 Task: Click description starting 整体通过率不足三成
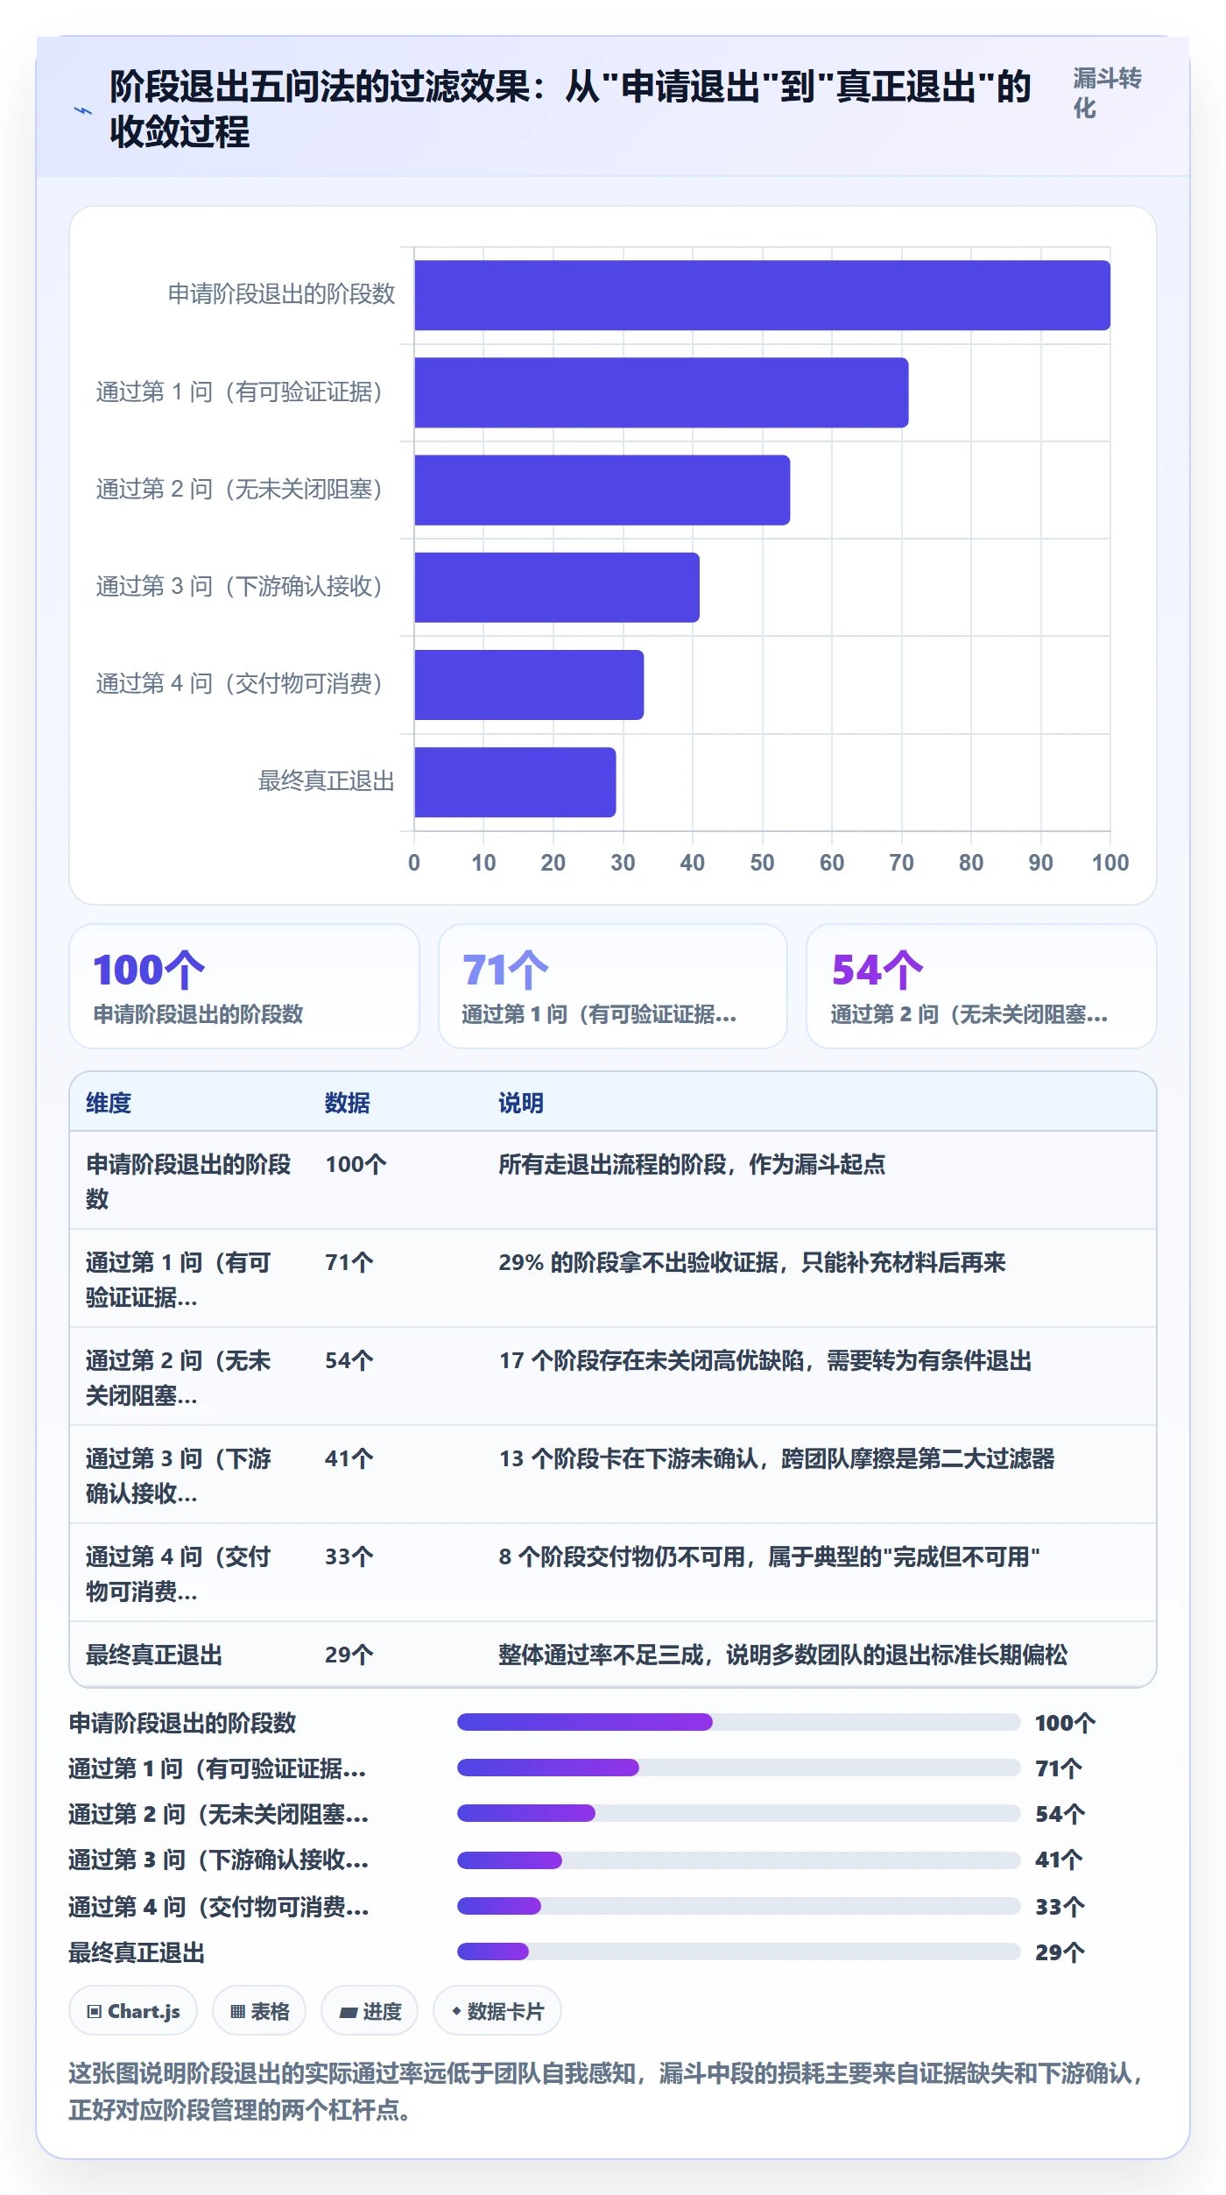click(x=783, y=1655)
